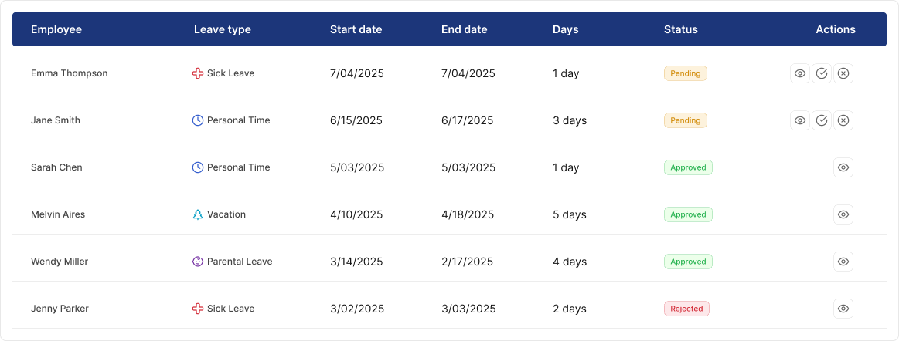
Task: Click the Parental Leave type icon
Action: coord(198,262)
